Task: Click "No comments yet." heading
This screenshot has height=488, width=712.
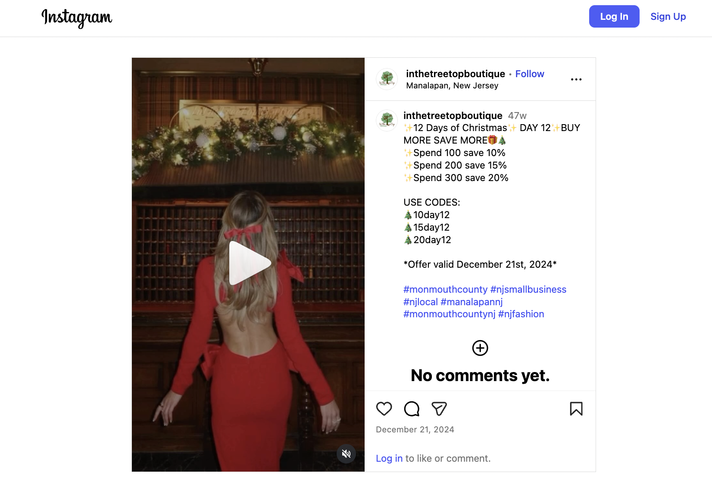Action: (x=480, y=375)
